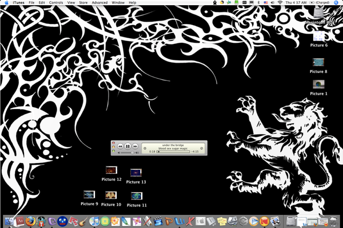343x228 pixels.
Task: Click the green zoom button on mini player
Action: point(113,151)
